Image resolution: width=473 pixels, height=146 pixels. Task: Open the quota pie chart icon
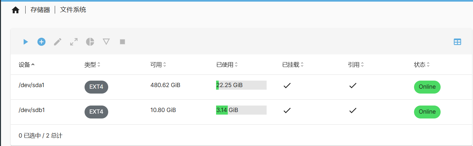pyautogui.click(x=90, y=42)
